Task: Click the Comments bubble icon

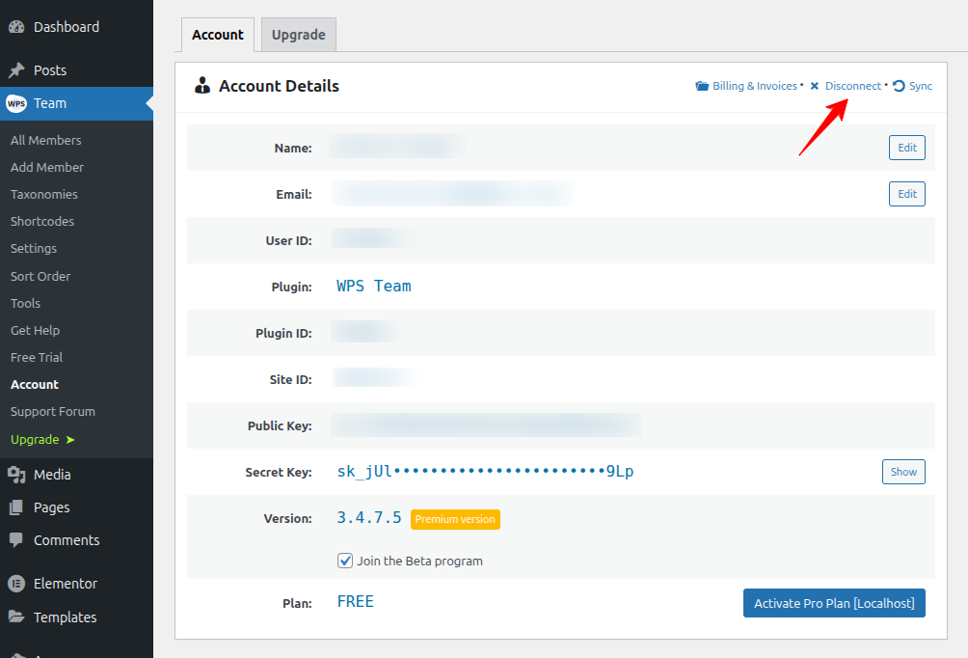Action: click(x=16, y=540)
